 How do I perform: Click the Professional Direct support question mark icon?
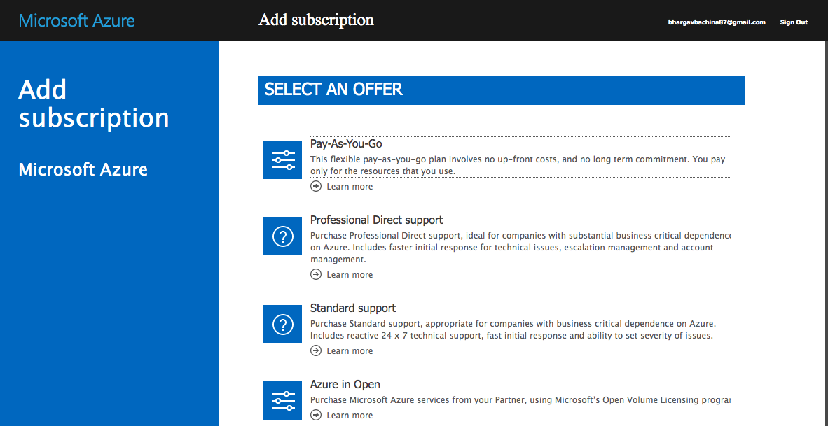[x=282, y=236]
